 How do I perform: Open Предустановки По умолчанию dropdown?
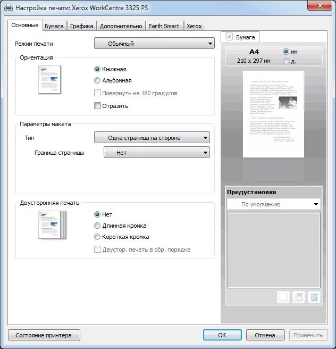point(273,204)
